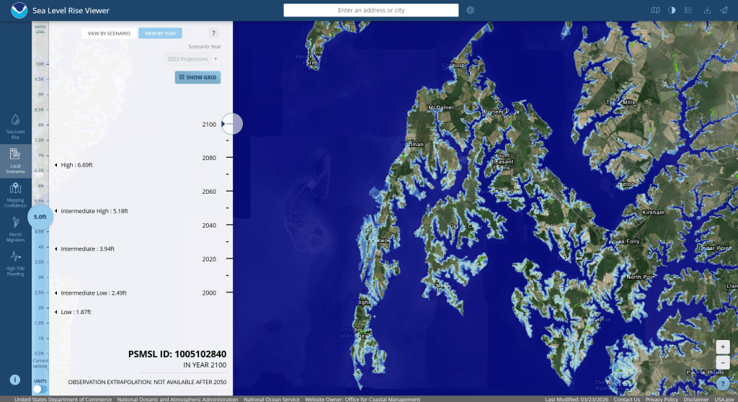
Task: Select the Intermediate High 5.18ft scenario arrow
Action: point(56,211)
